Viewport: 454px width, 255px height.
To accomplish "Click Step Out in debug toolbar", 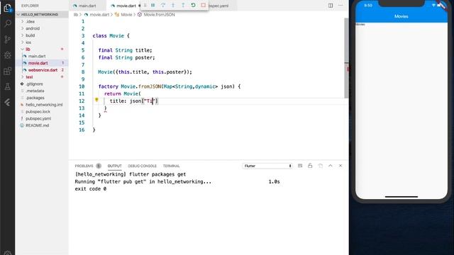I will tap(183, 5).
